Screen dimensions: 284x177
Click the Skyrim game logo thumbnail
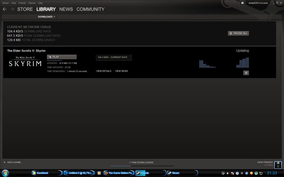tap(25, 61)
